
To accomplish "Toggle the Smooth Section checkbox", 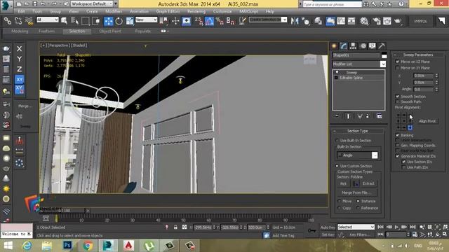I will coord(398,97).
